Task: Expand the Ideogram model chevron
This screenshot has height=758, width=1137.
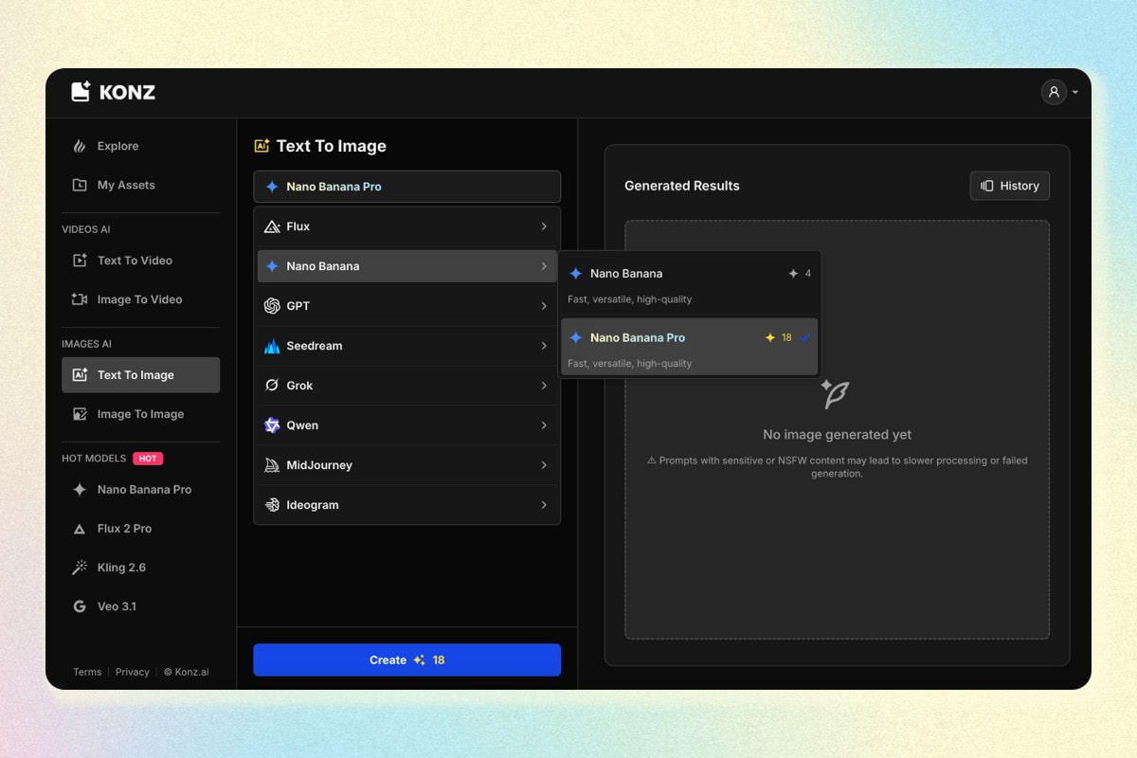Action: [544, 505]
